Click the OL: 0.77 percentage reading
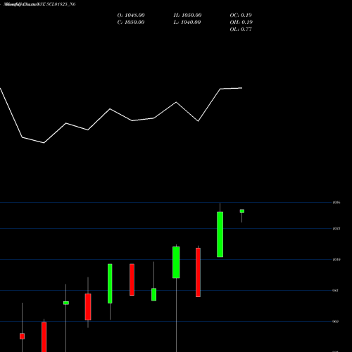The height and width of the screenshot is (352, 352). tap(241, 30)
